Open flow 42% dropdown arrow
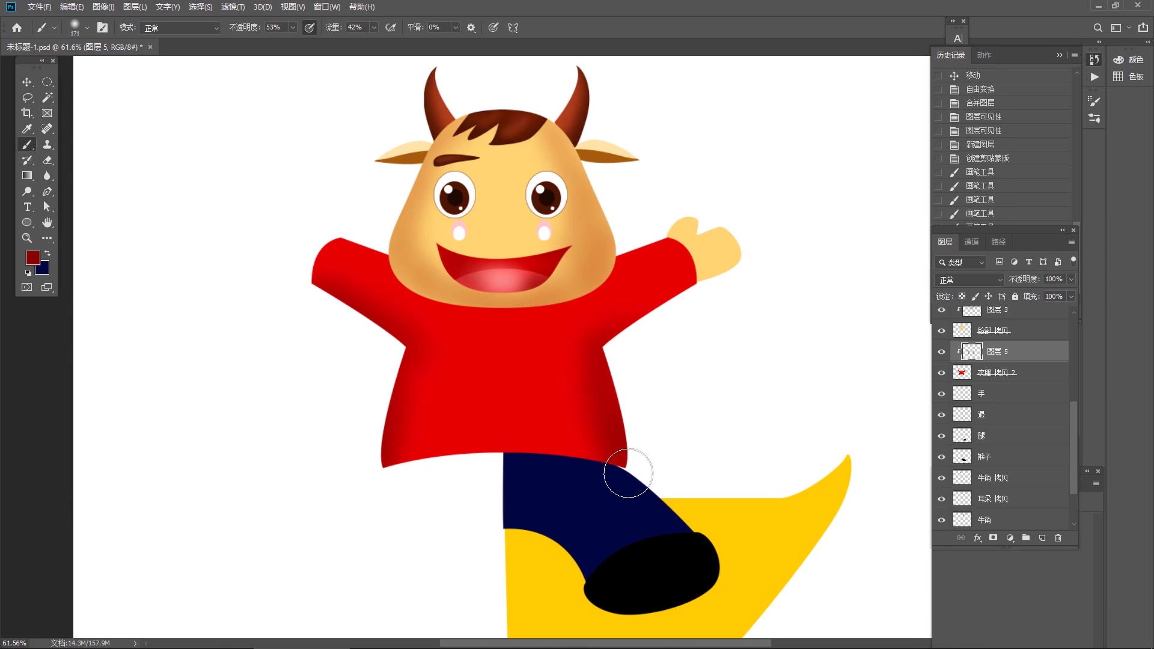The height and width of the screenshot is (649, 1154). click(374, 28)
